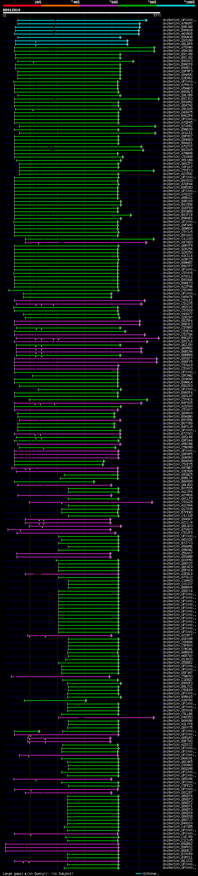Image resolution: width=198 pixels, height=876 pixels.
Task: Click the arrowhead ending the UniRef100_Q9SQT7 bar
Action: pyautogui.click(x=157, y=358)
